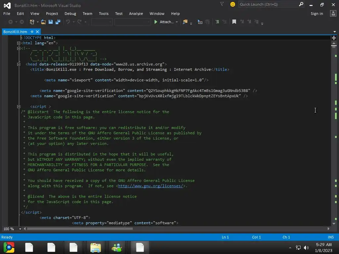
Task: Click the Find in Files icon
Action: click(x=185, y=22)
